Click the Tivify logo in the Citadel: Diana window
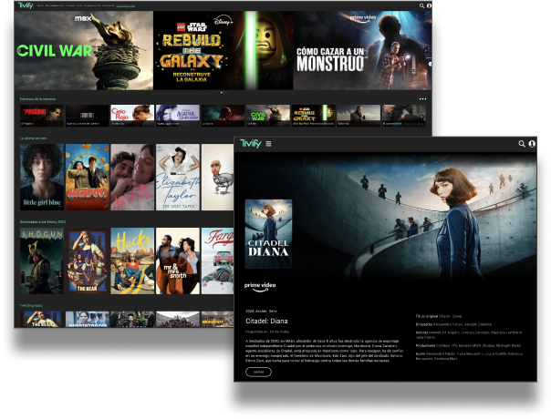The image size is (551, 419). [251, 144]
